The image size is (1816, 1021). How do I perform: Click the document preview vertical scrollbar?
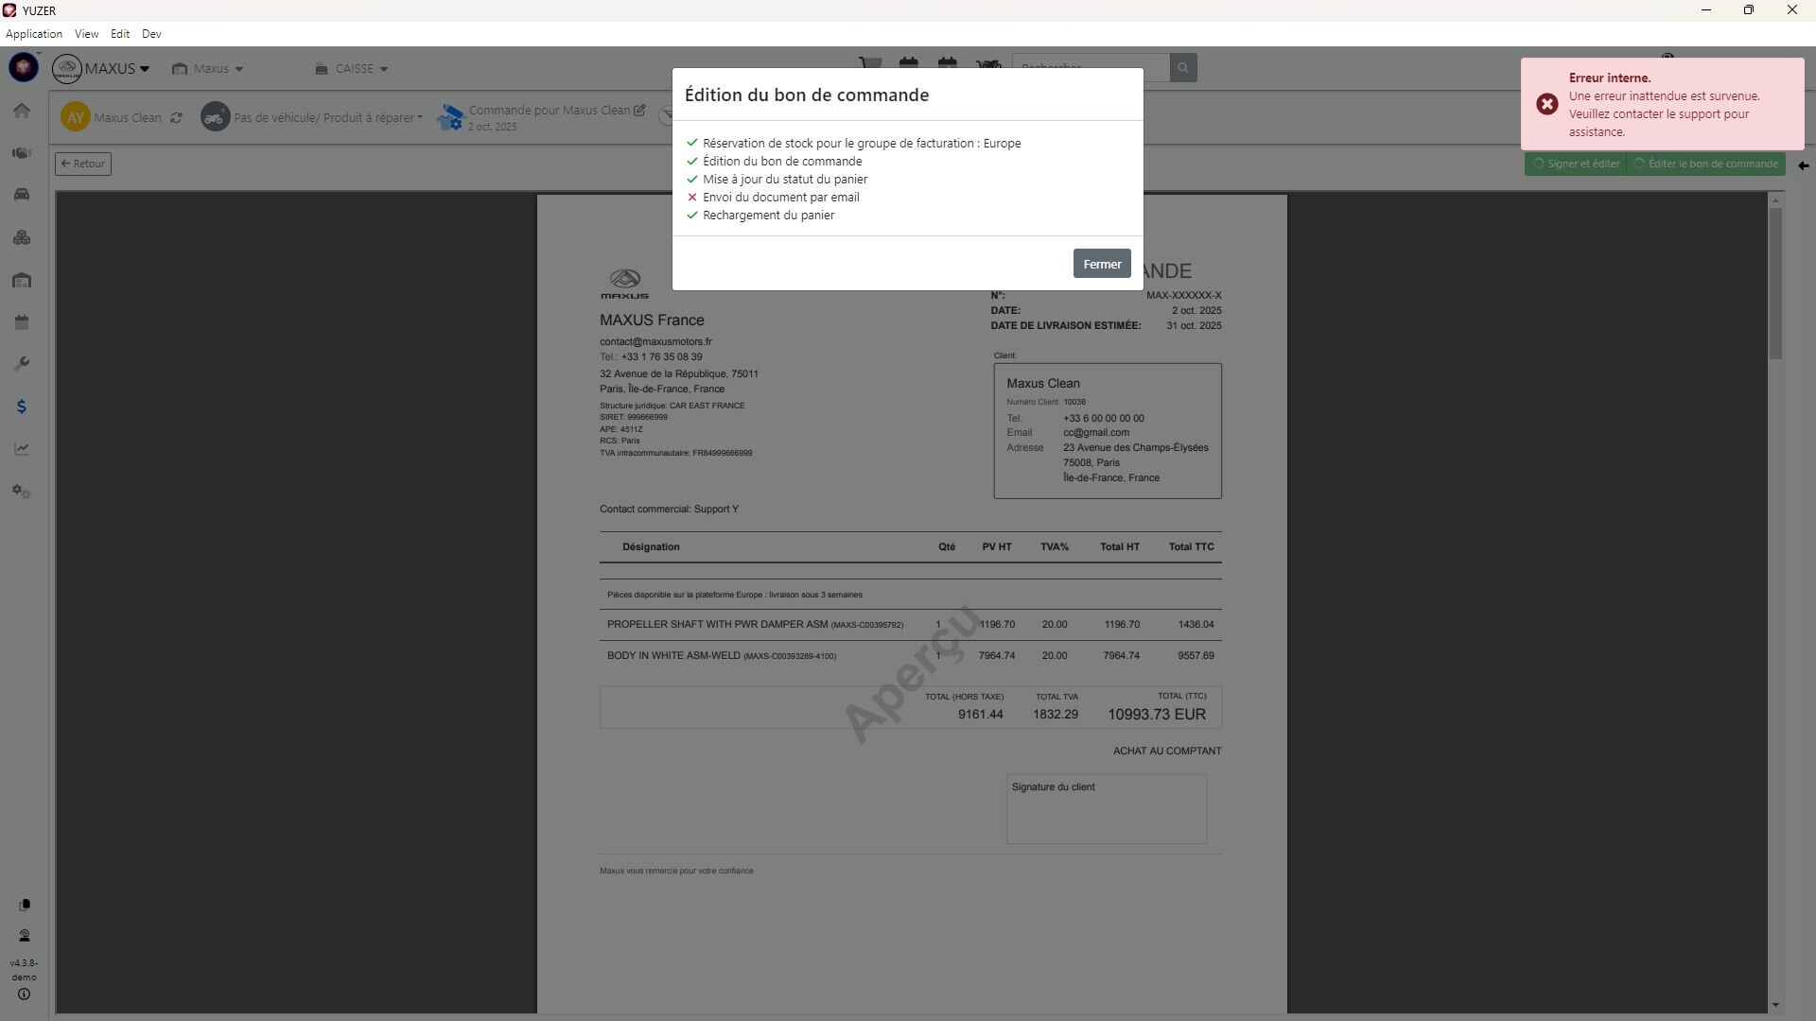click(1775, 284)
